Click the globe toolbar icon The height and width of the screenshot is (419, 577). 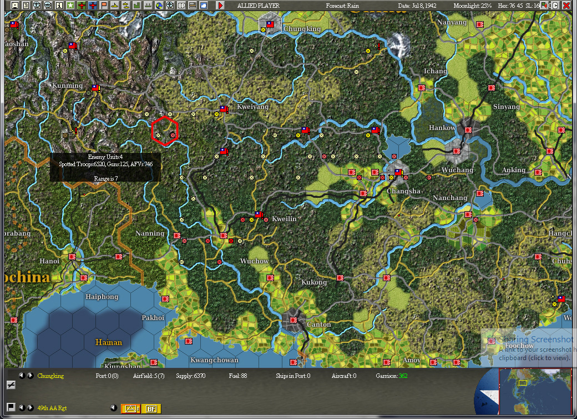[x=159, y=6]
